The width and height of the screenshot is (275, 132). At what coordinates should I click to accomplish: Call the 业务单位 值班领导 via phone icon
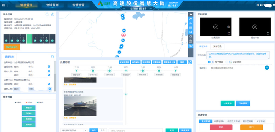tap(49, 66)
